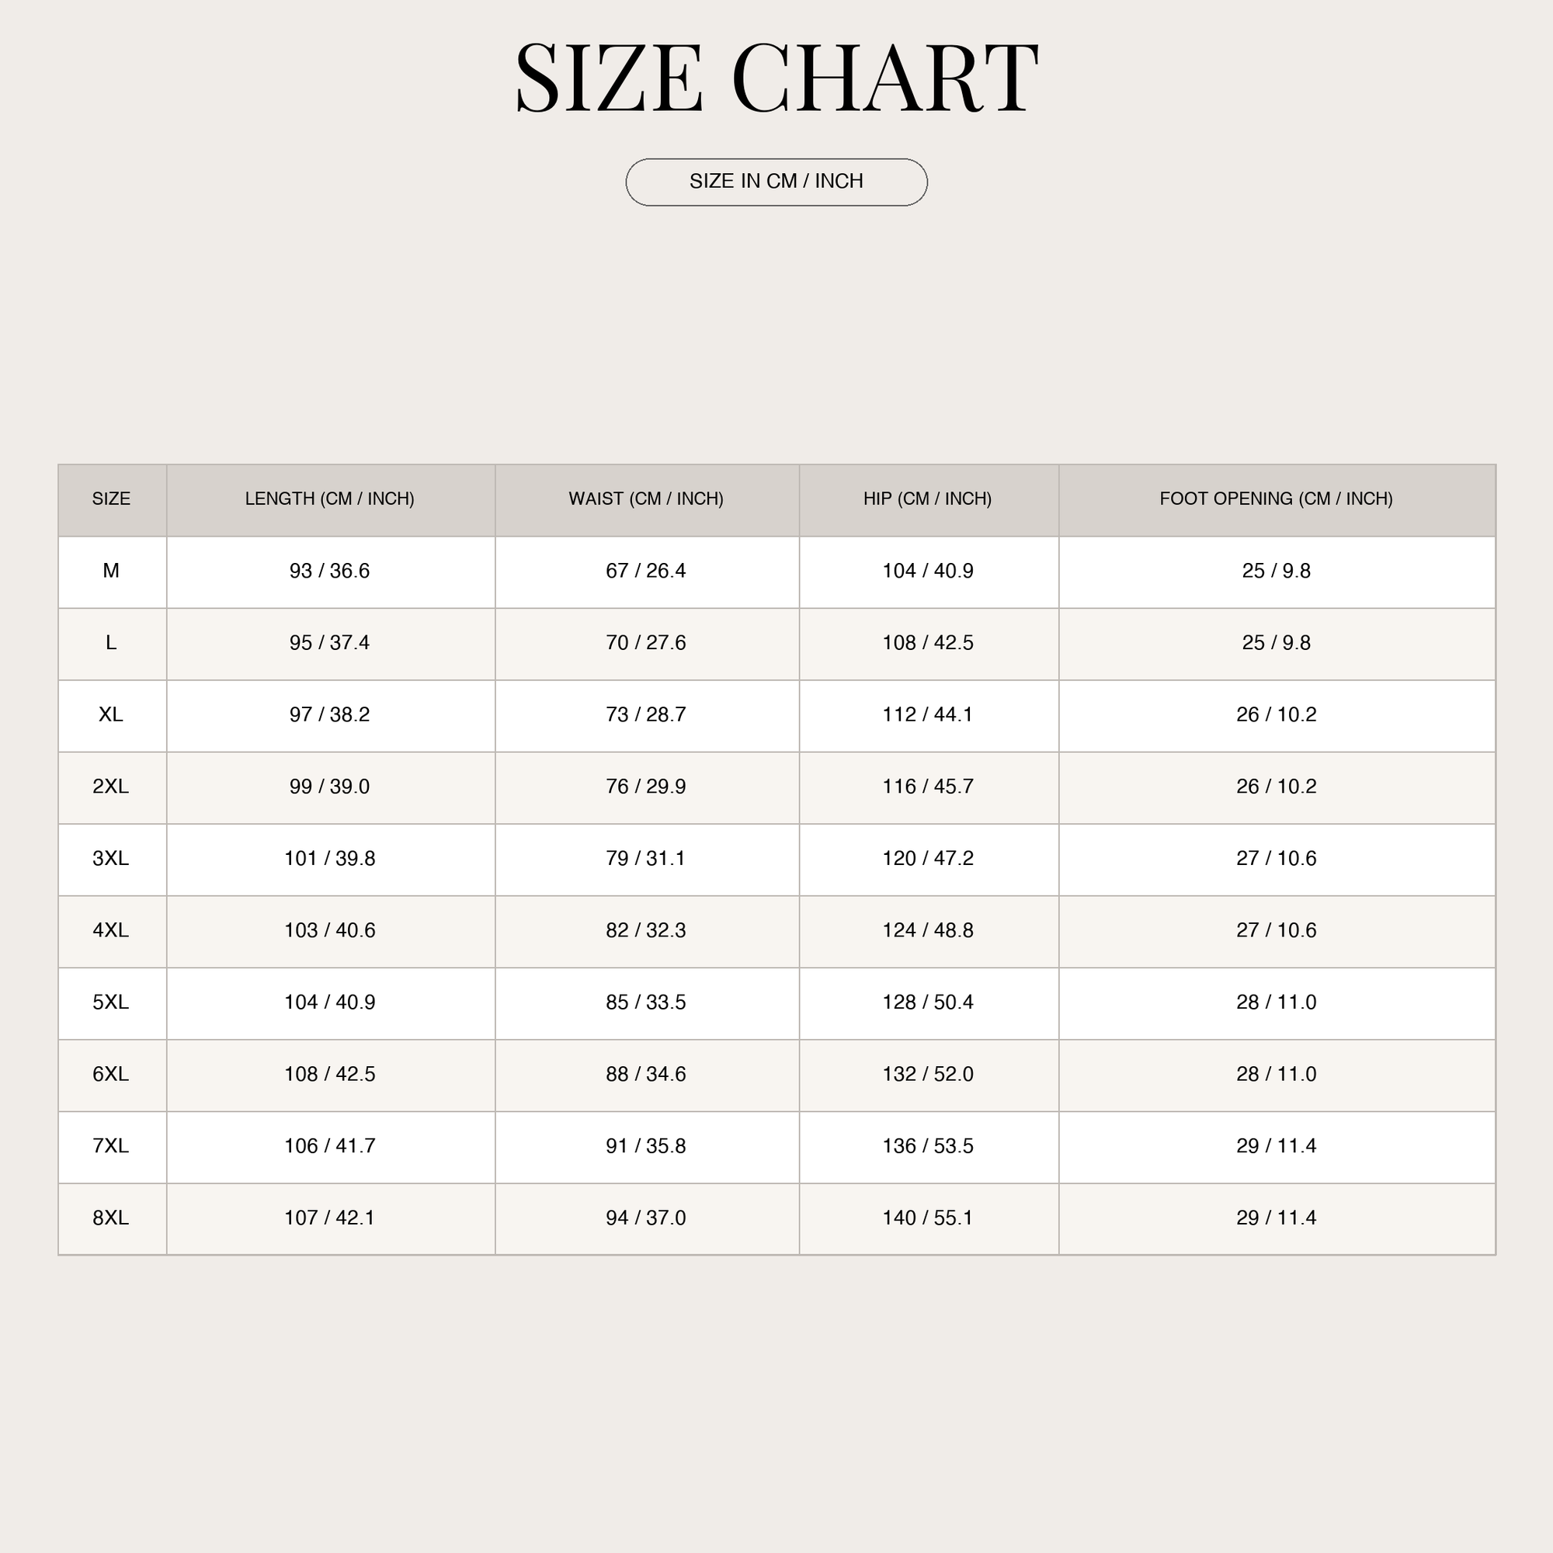The height and width of the screenshot is (1553, 1553).
Task: Select the length cell 93 / 36.6
Action: [330, 572]
